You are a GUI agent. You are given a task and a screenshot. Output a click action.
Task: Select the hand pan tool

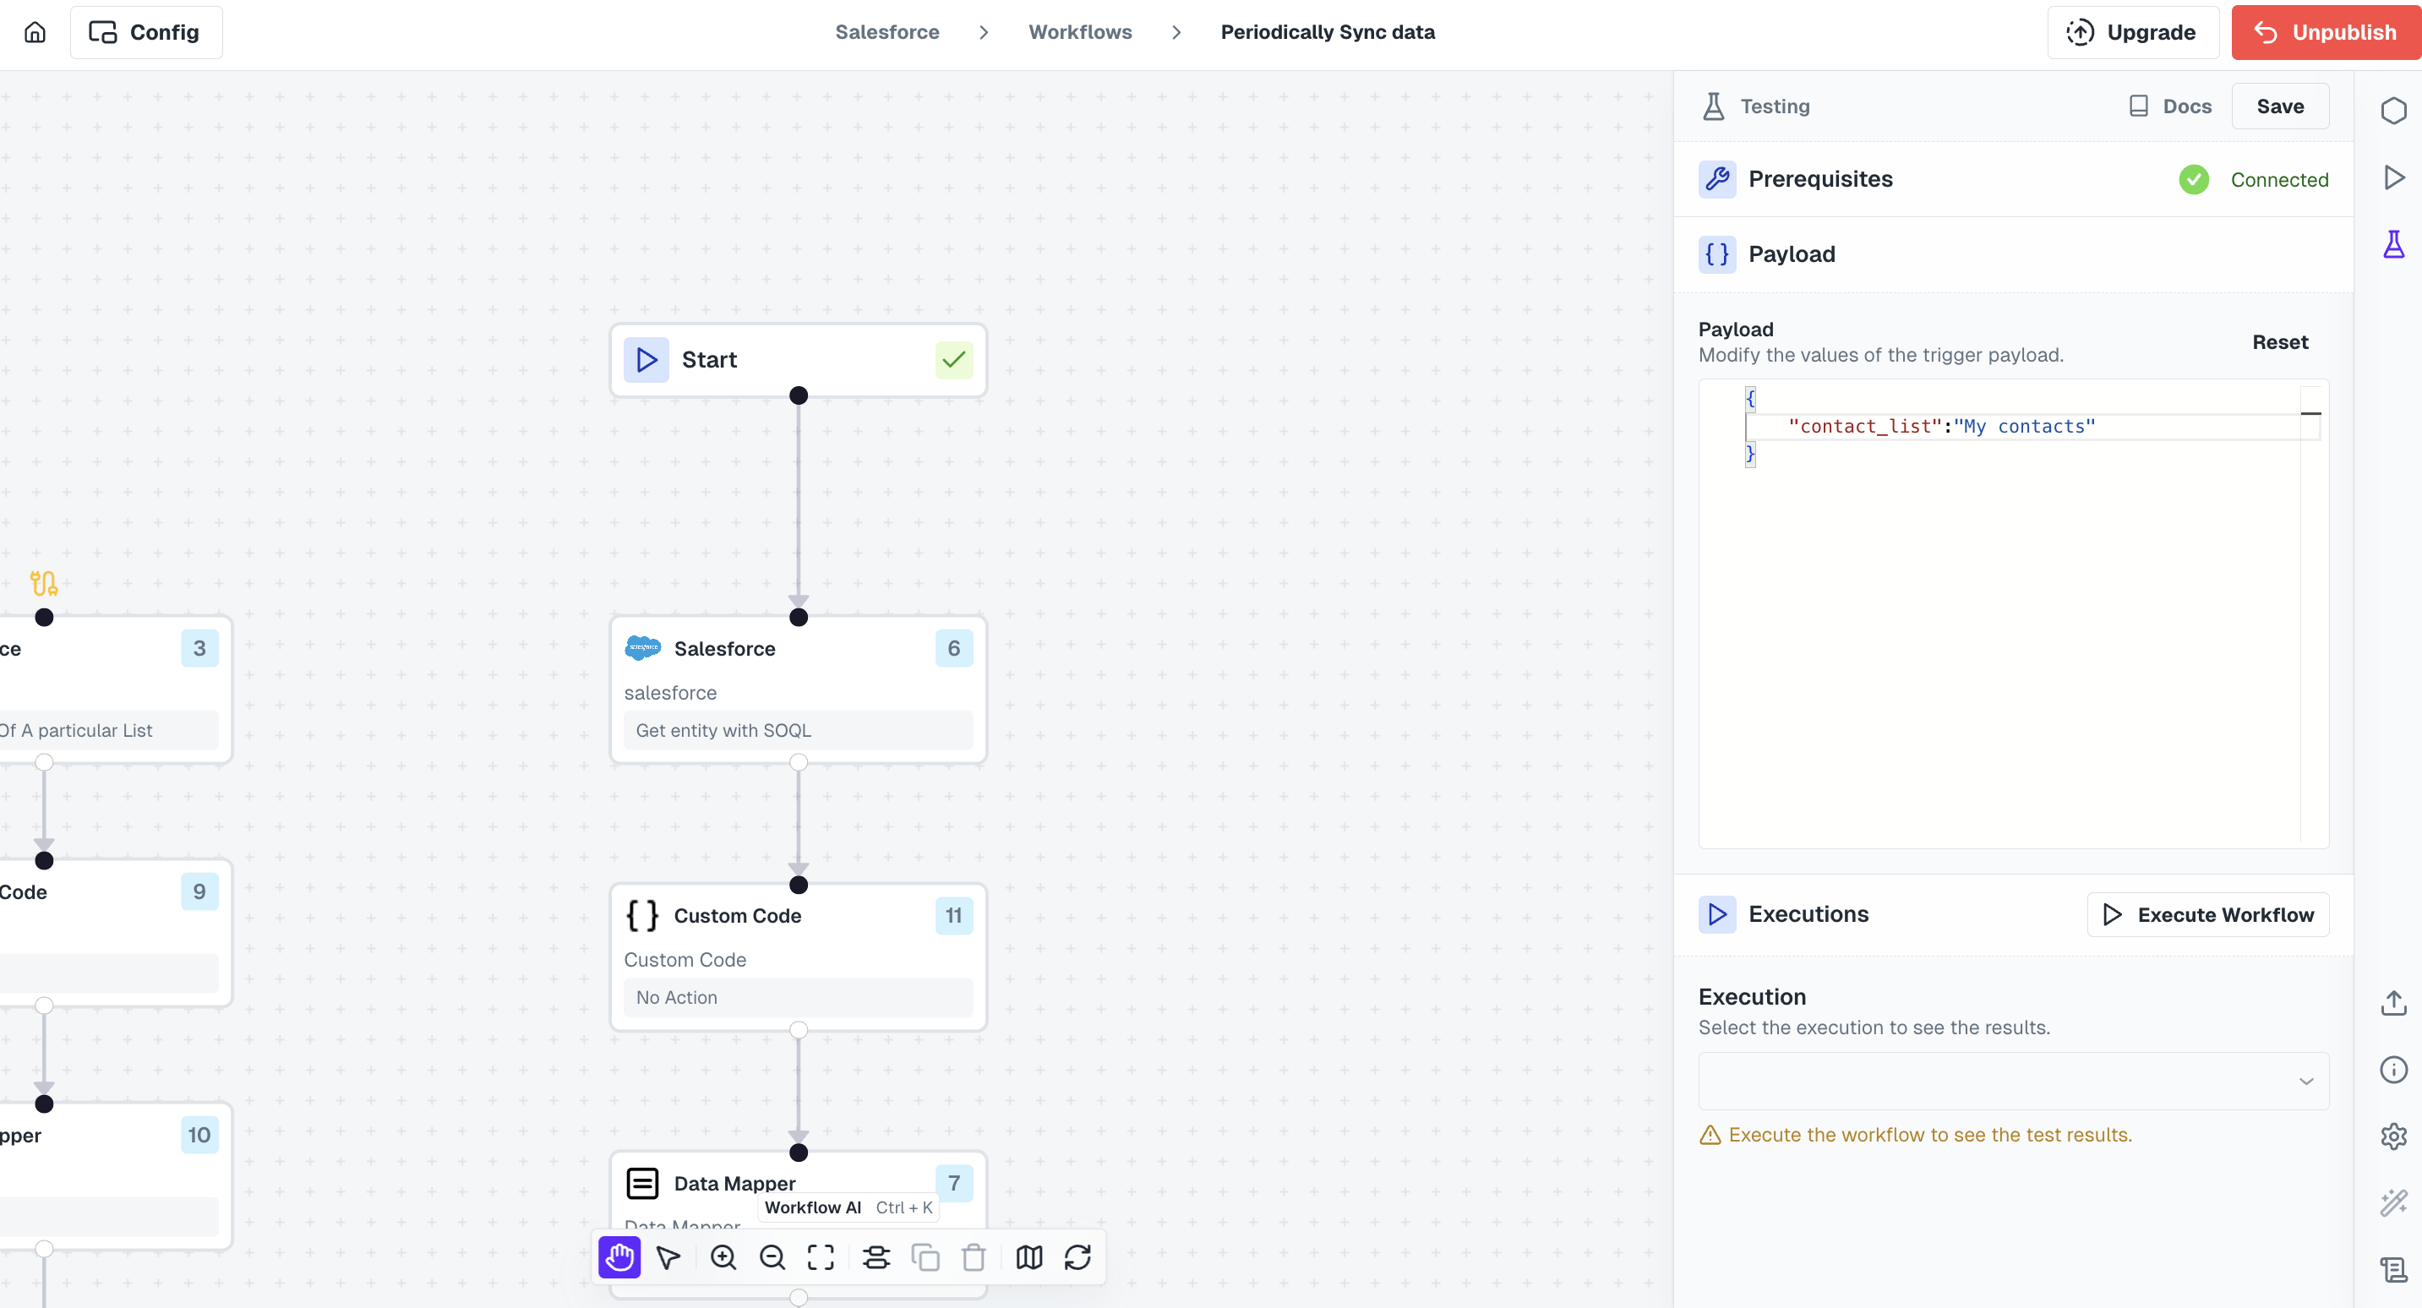619,1257
